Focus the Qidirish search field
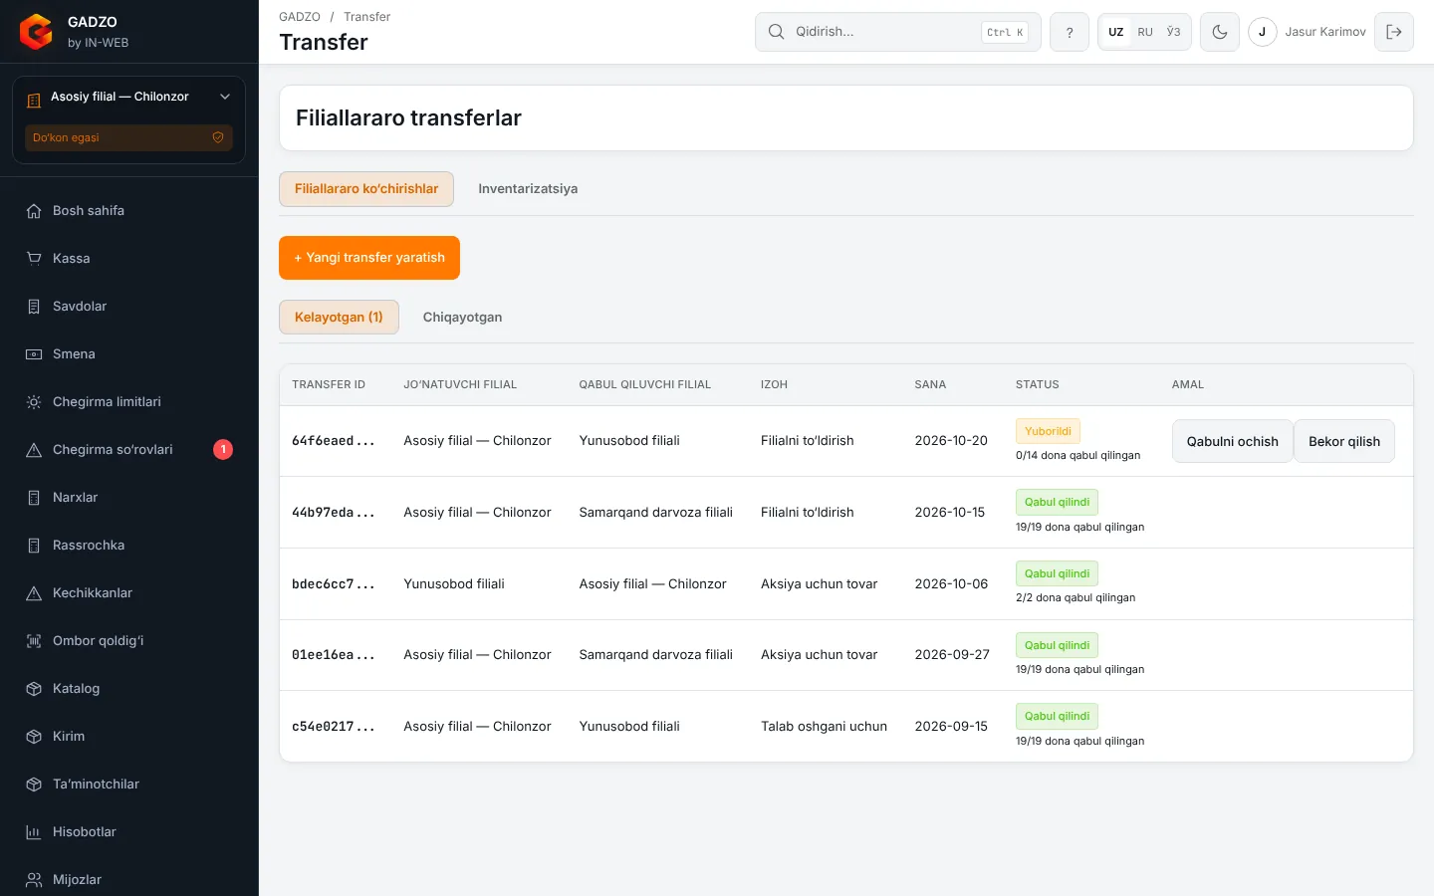Image resolution: width=1434 pixels, height=896 pixels. coord(898,32)
